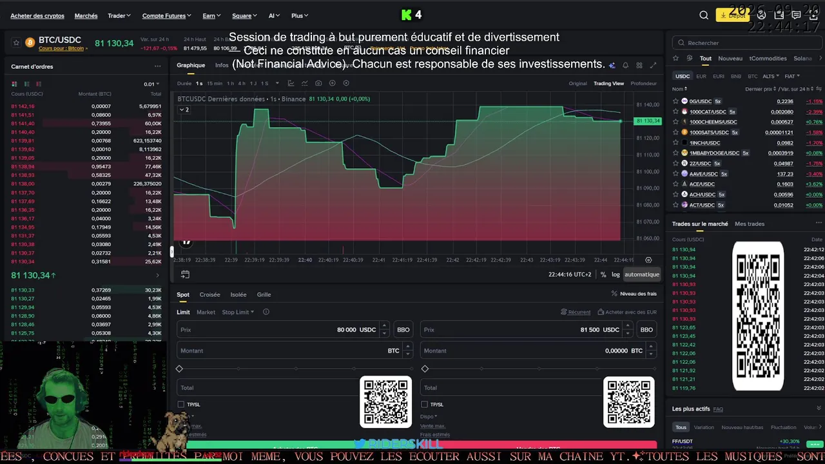Open the chart timezone settings gear
This screenshot has height=464, width=825.
point(648,260)
